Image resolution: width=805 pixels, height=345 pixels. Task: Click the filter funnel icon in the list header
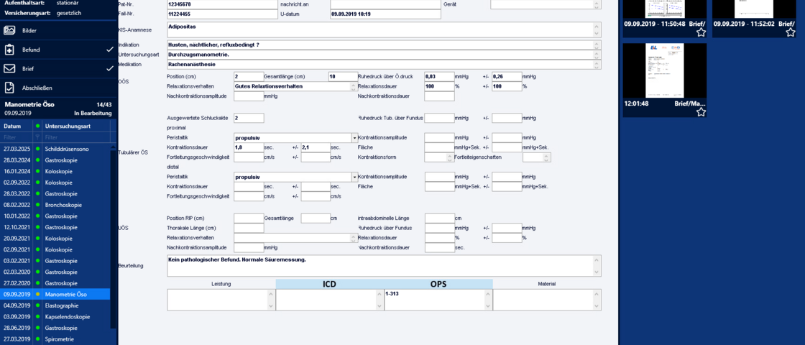(x=37, y=137)
